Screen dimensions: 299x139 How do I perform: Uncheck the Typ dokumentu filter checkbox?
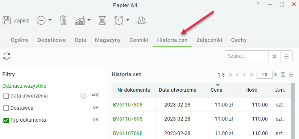click(x=6, y=120)
